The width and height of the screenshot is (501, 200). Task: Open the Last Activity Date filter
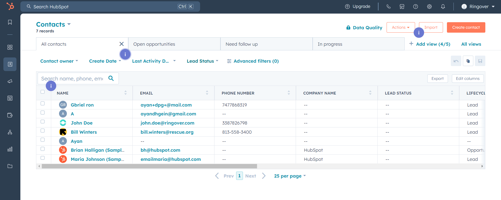pos(154,61)
